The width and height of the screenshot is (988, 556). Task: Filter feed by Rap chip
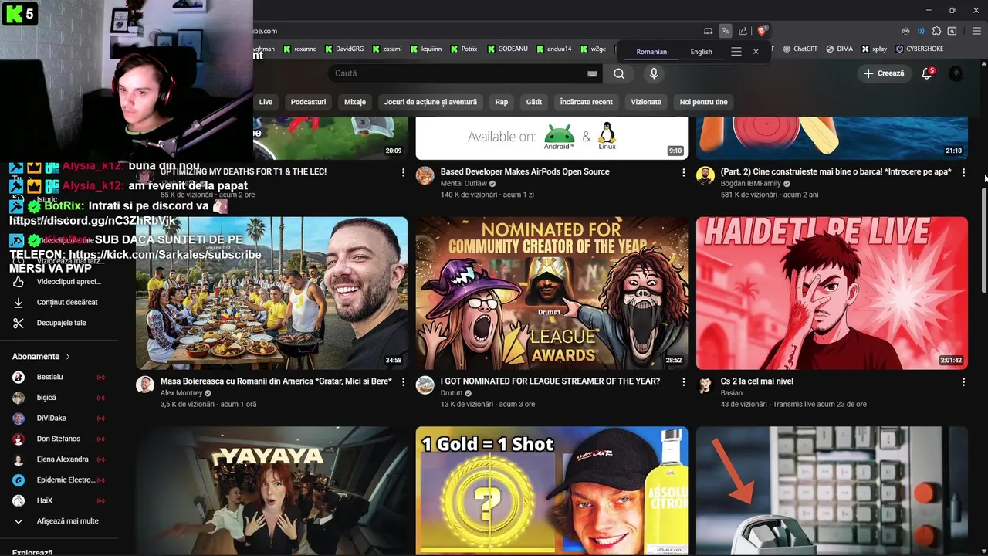coord(502,102)
